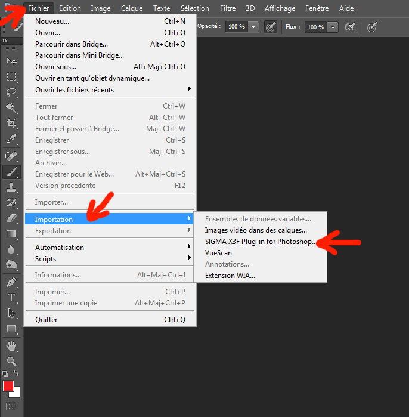Pick the white background color swatch
409x417 pixels.
coord(17,394)
